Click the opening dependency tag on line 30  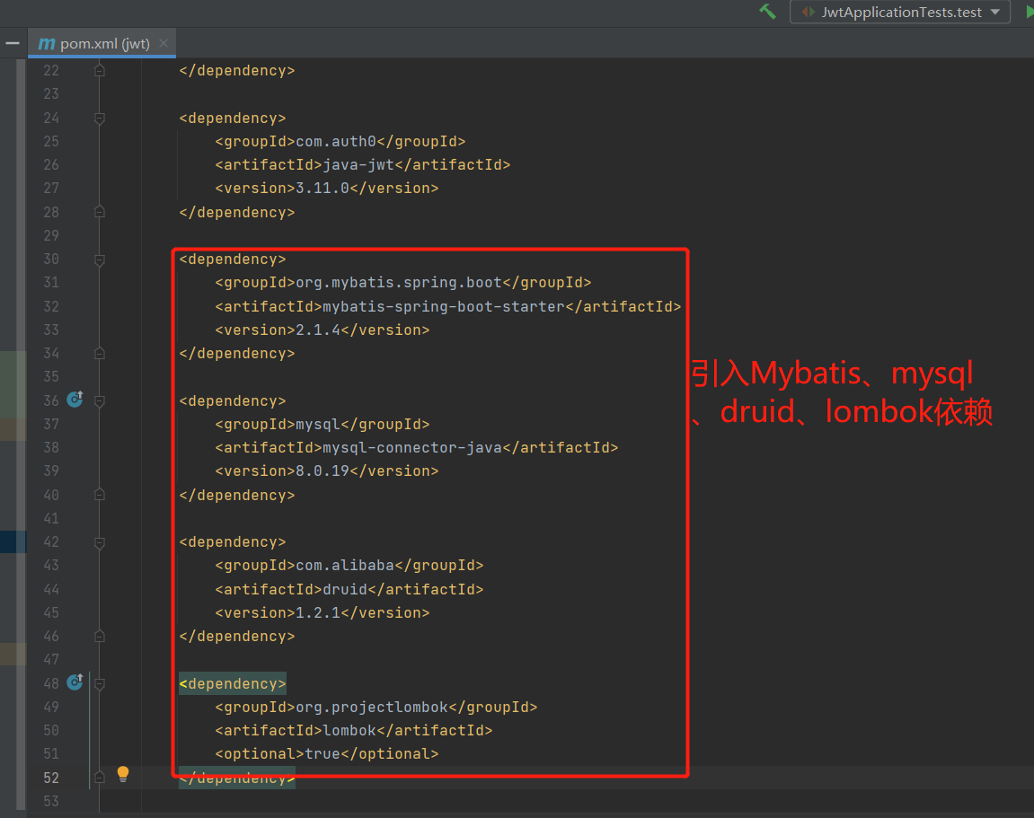(232, 259)
